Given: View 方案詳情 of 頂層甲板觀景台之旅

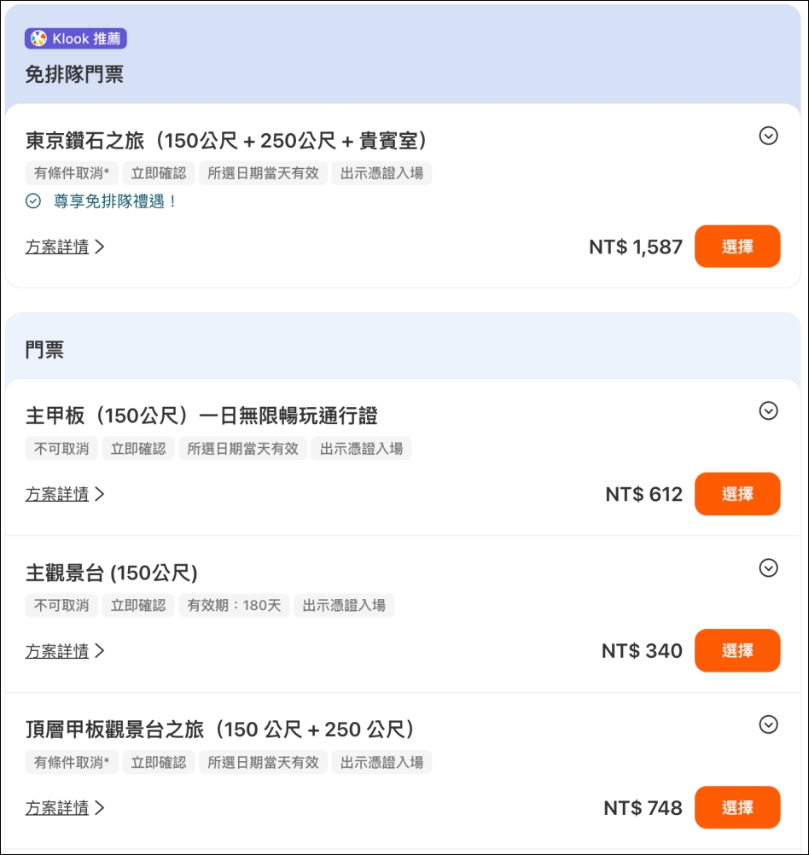Looking at the screenshot, I should (64, 808).
